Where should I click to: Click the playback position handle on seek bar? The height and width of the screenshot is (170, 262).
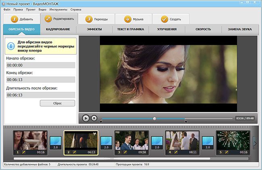[154, 118]
